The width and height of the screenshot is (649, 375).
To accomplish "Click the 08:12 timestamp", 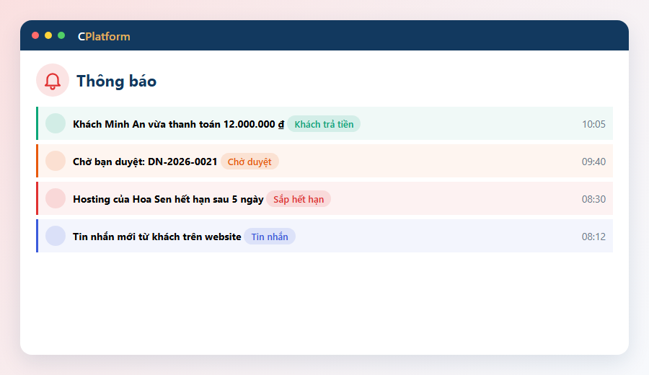I will click(x=593, y=237).
